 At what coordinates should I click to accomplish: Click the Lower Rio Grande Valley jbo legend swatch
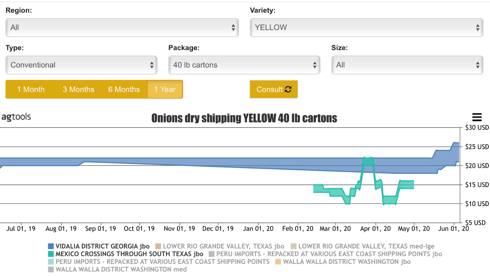[158, 246]
